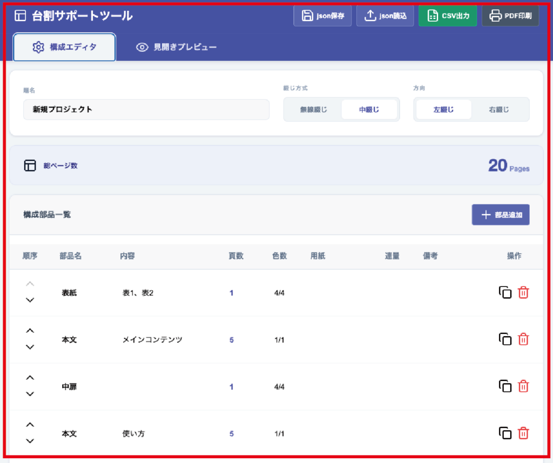Switch to 構成エディタ tab
553x463 pixels.
pyautogui.click(x=64, y=47)
